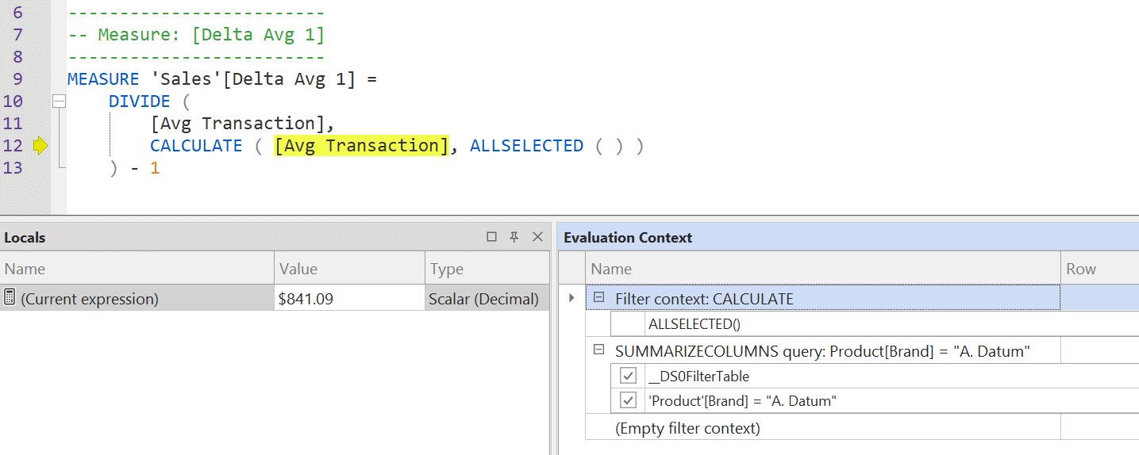This screenshot has height=455, width=1139.
Task: Click the row indicator arrow in Evaluation Context
Action: tap(571, 298)
